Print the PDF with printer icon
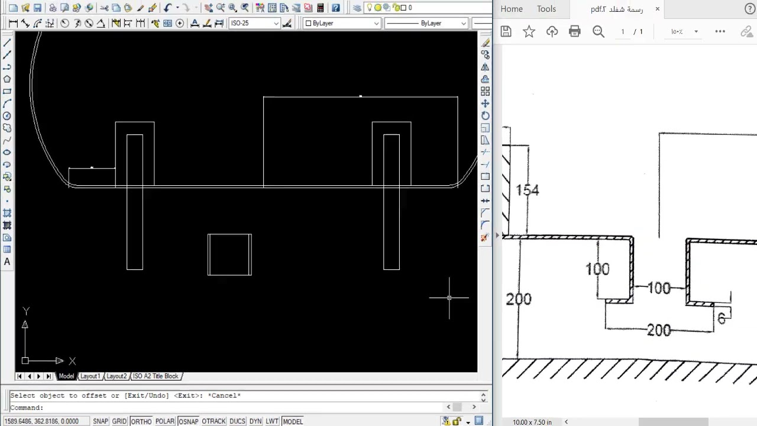This screenshot has height=426, width=757. pos(575,31)
